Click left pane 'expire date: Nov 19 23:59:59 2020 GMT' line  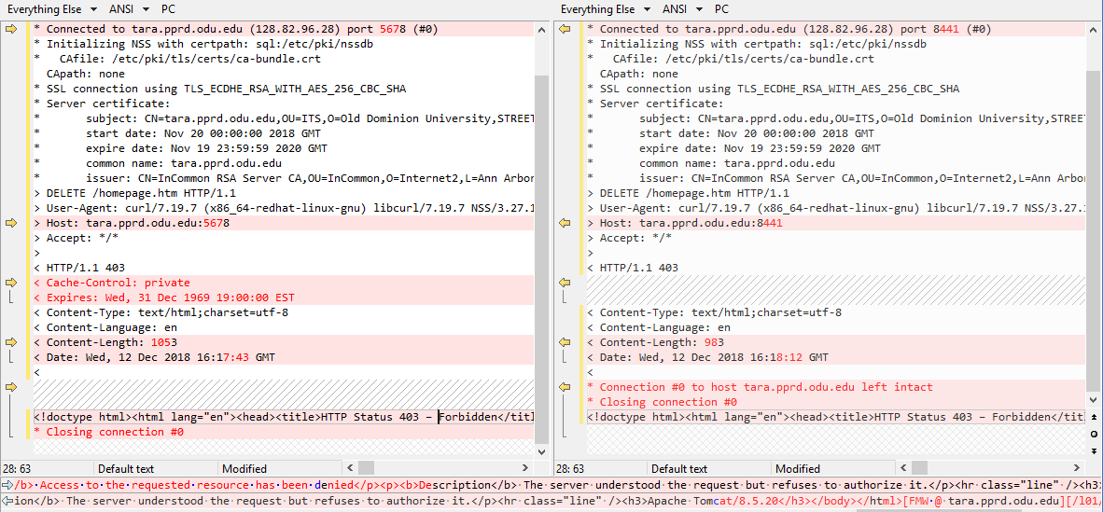283,148
